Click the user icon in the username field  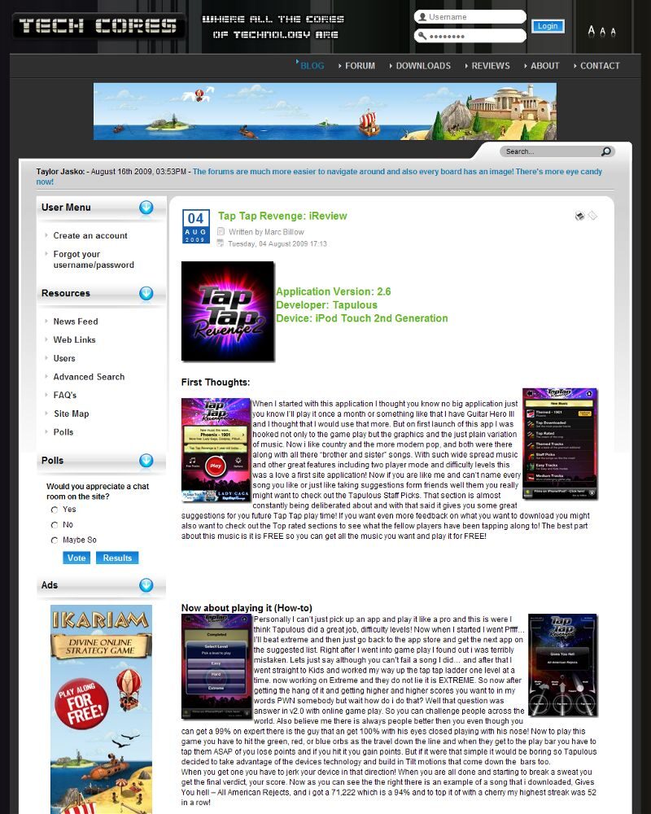pos(422,16)
